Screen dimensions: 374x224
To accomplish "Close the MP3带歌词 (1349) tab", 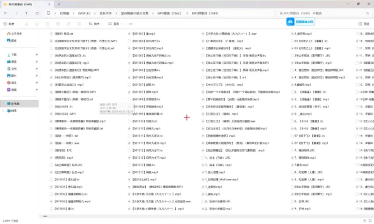I will (49, 4).
